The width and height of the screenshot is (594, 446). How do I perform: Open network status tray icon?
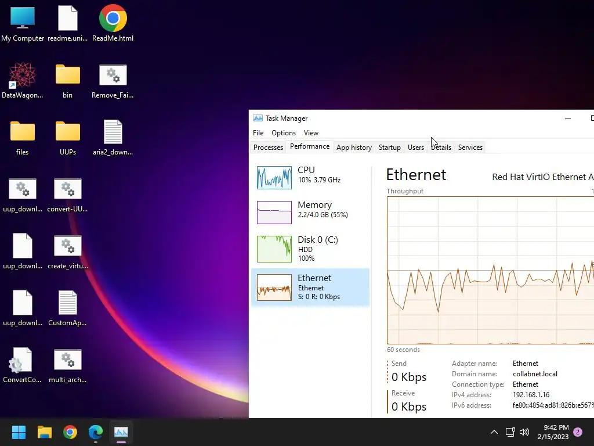(x=510, y=432)
